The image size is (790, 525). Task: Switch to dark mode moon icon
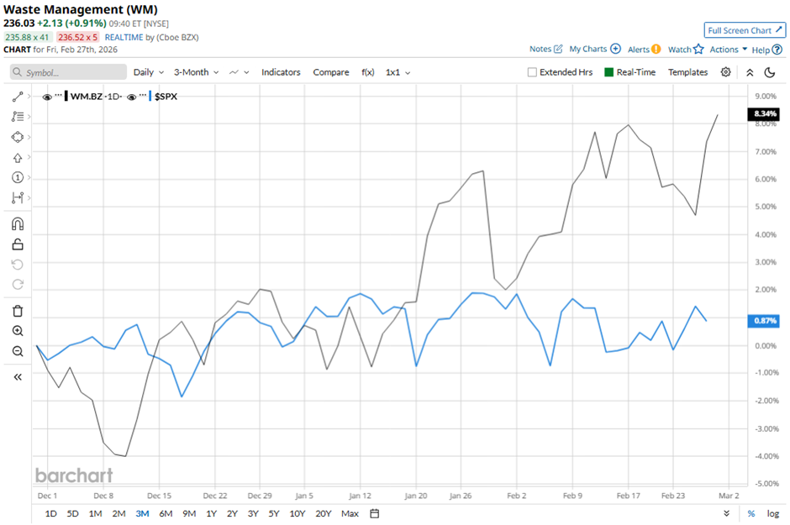coord(769,72)
